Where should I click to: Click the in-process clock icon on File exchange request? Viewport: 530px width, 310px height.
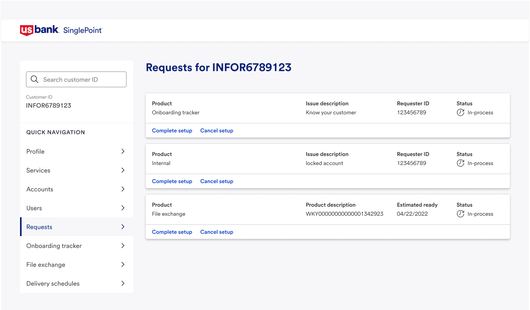tap(461, 214)
